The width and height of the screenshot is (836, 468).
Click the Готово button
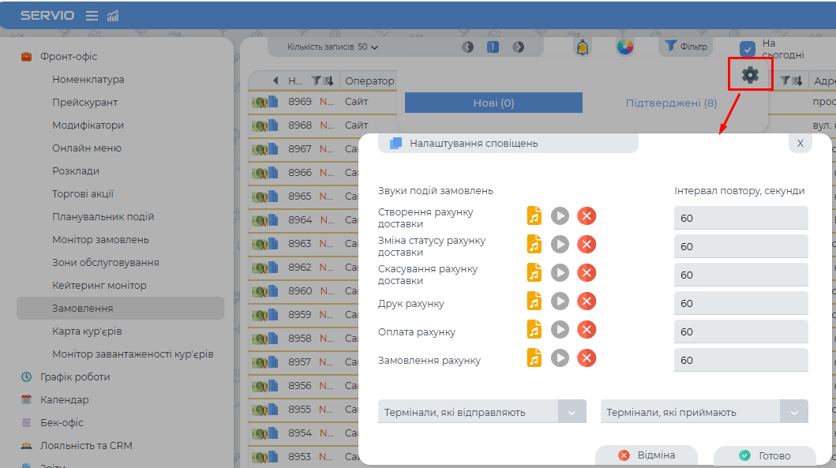[x=763, y=455]
